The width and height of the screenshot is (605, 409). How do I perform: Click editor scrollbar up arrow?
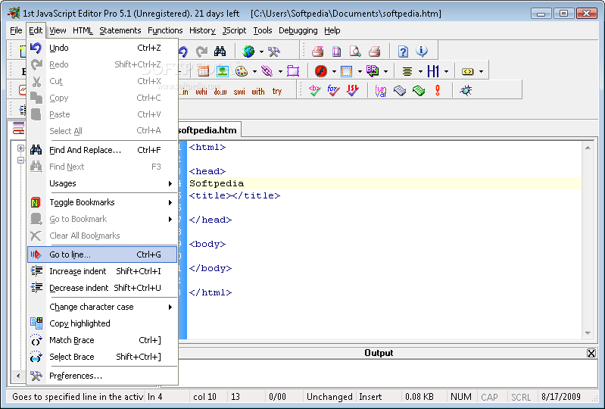[588, 148]
